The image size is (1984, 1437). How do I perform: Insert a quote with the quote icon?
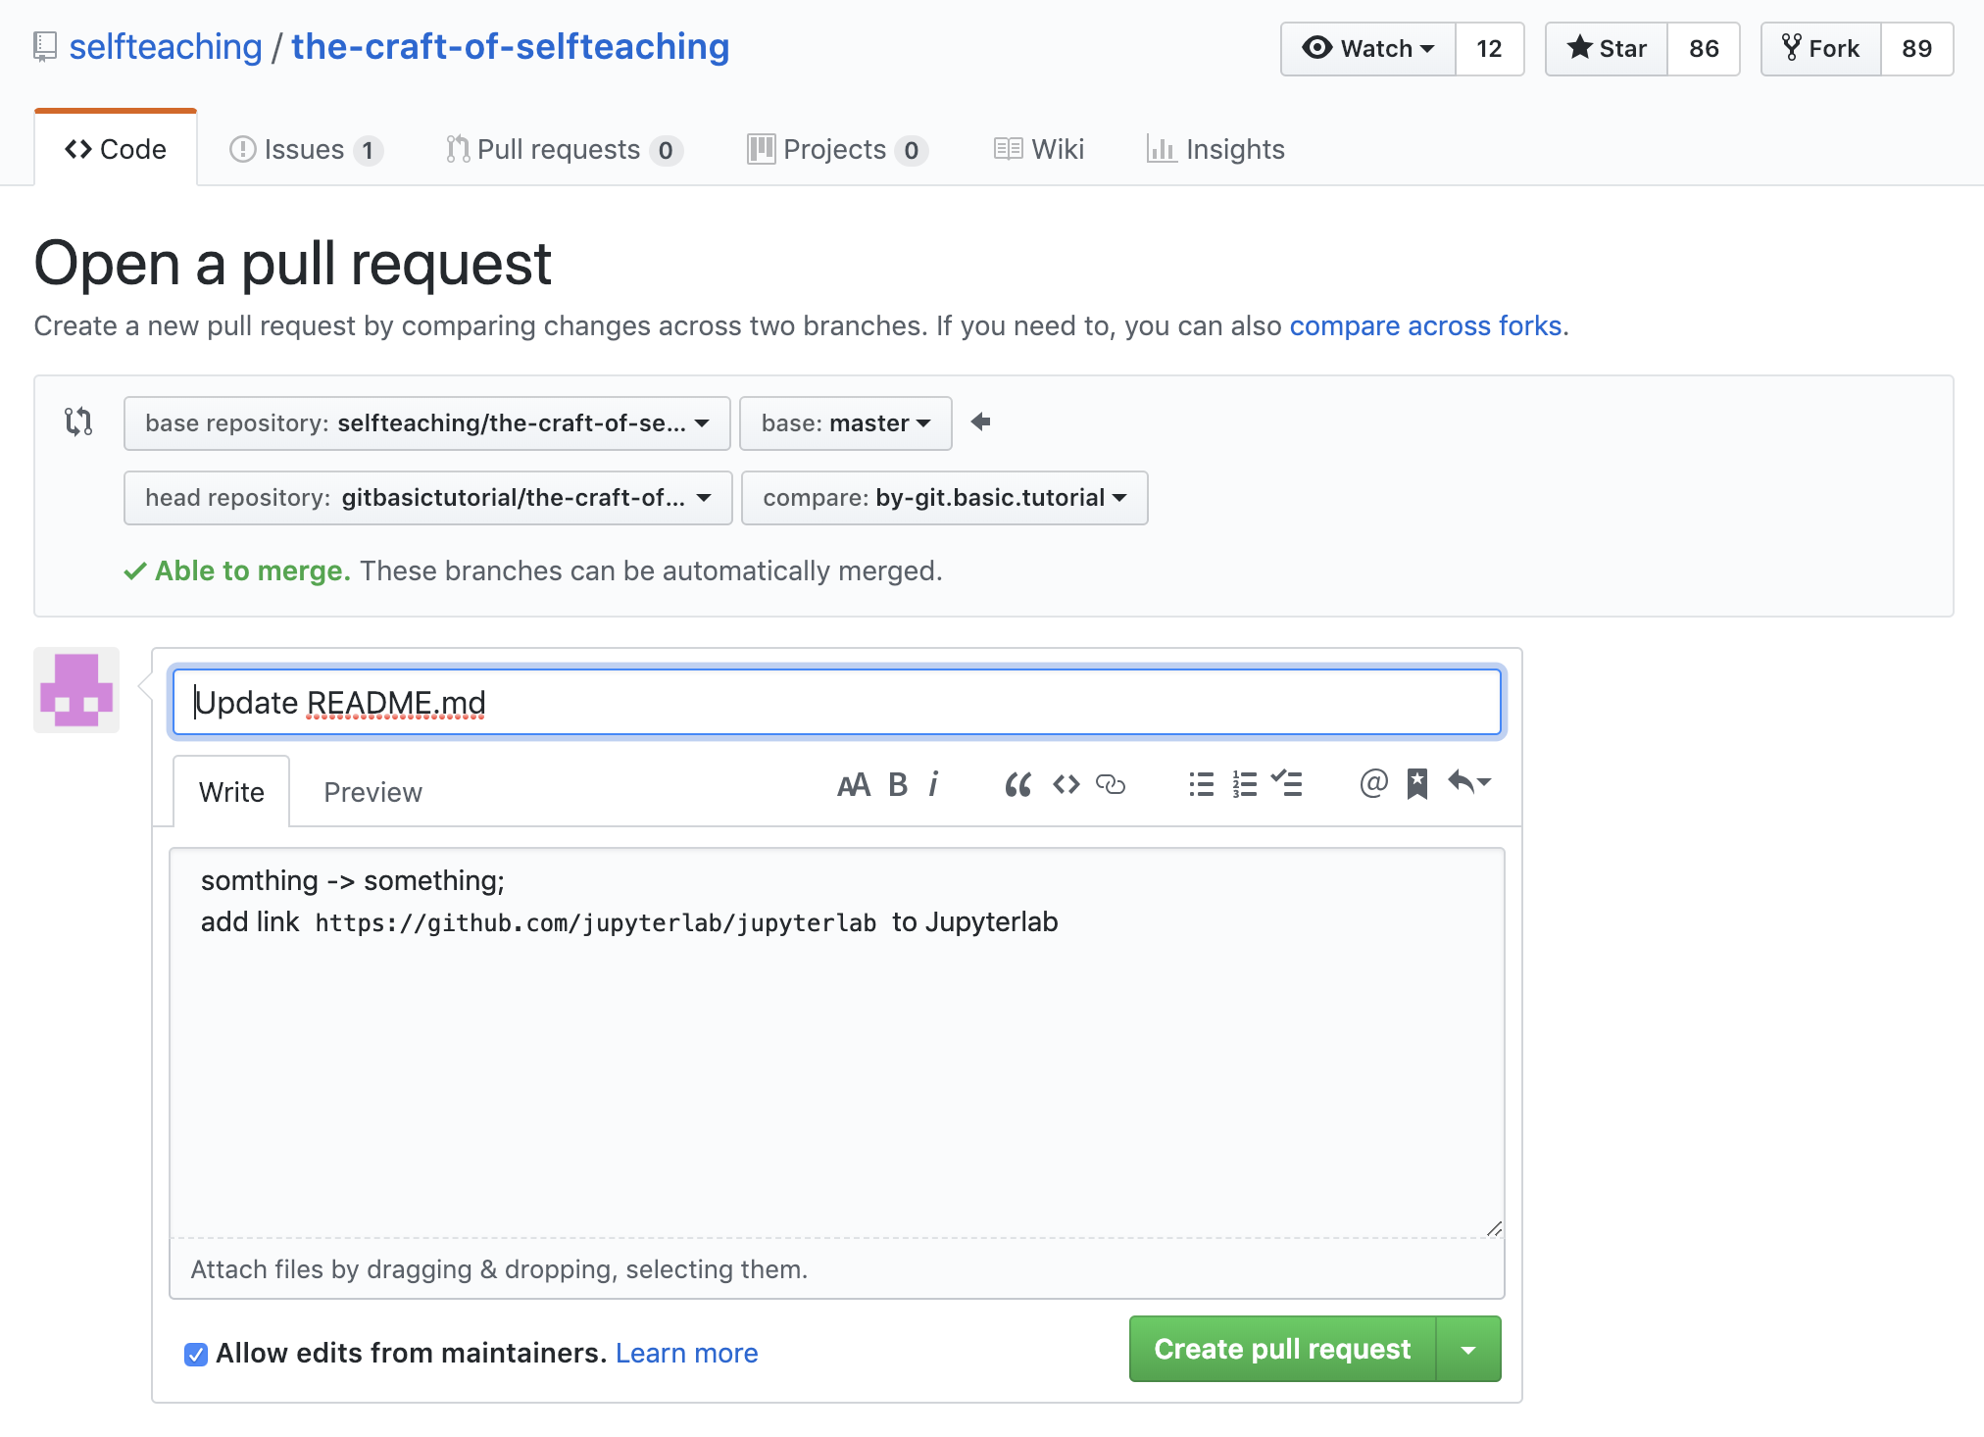tap(1017, 784)
